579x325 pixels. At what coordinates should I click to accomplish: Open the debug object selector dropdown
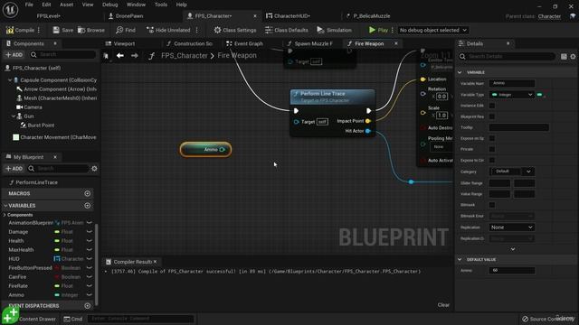(432, 30)
